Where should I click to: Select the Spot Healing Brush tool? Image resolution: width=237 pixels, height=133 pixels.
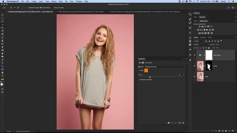[x=3, y=34]
